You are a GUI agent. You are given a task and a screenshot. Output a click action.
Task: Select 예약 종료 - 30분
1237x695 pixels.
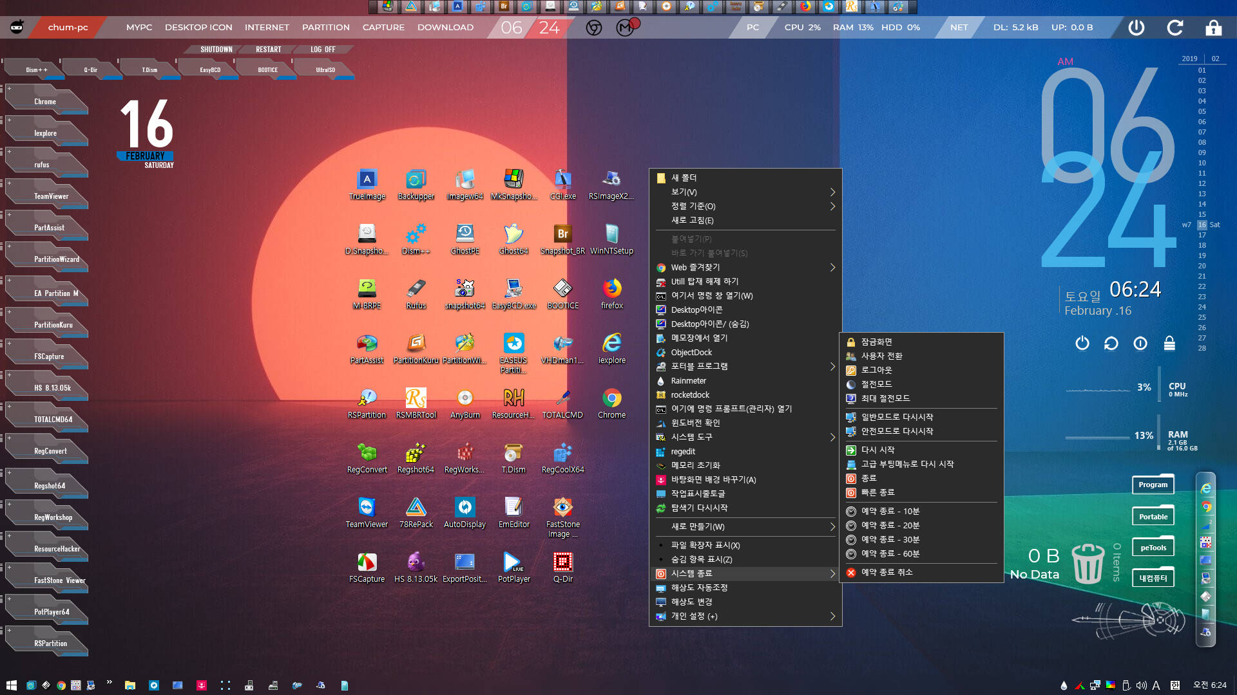(921, 539)
